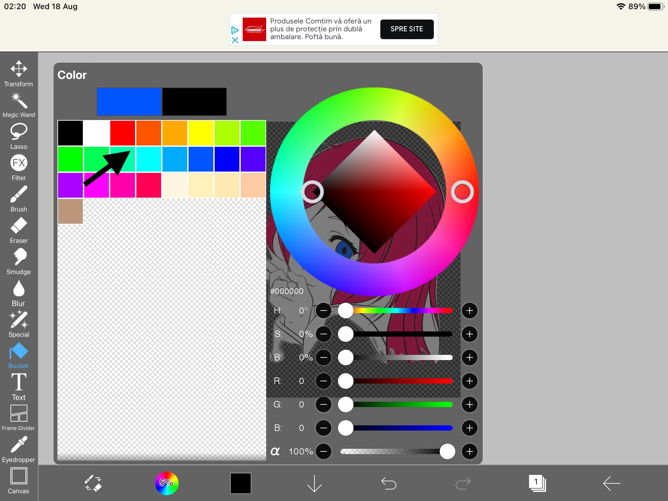The image size is (668, 501).
Task: Increase Brightness with plus button
Action: coord(470,357)
